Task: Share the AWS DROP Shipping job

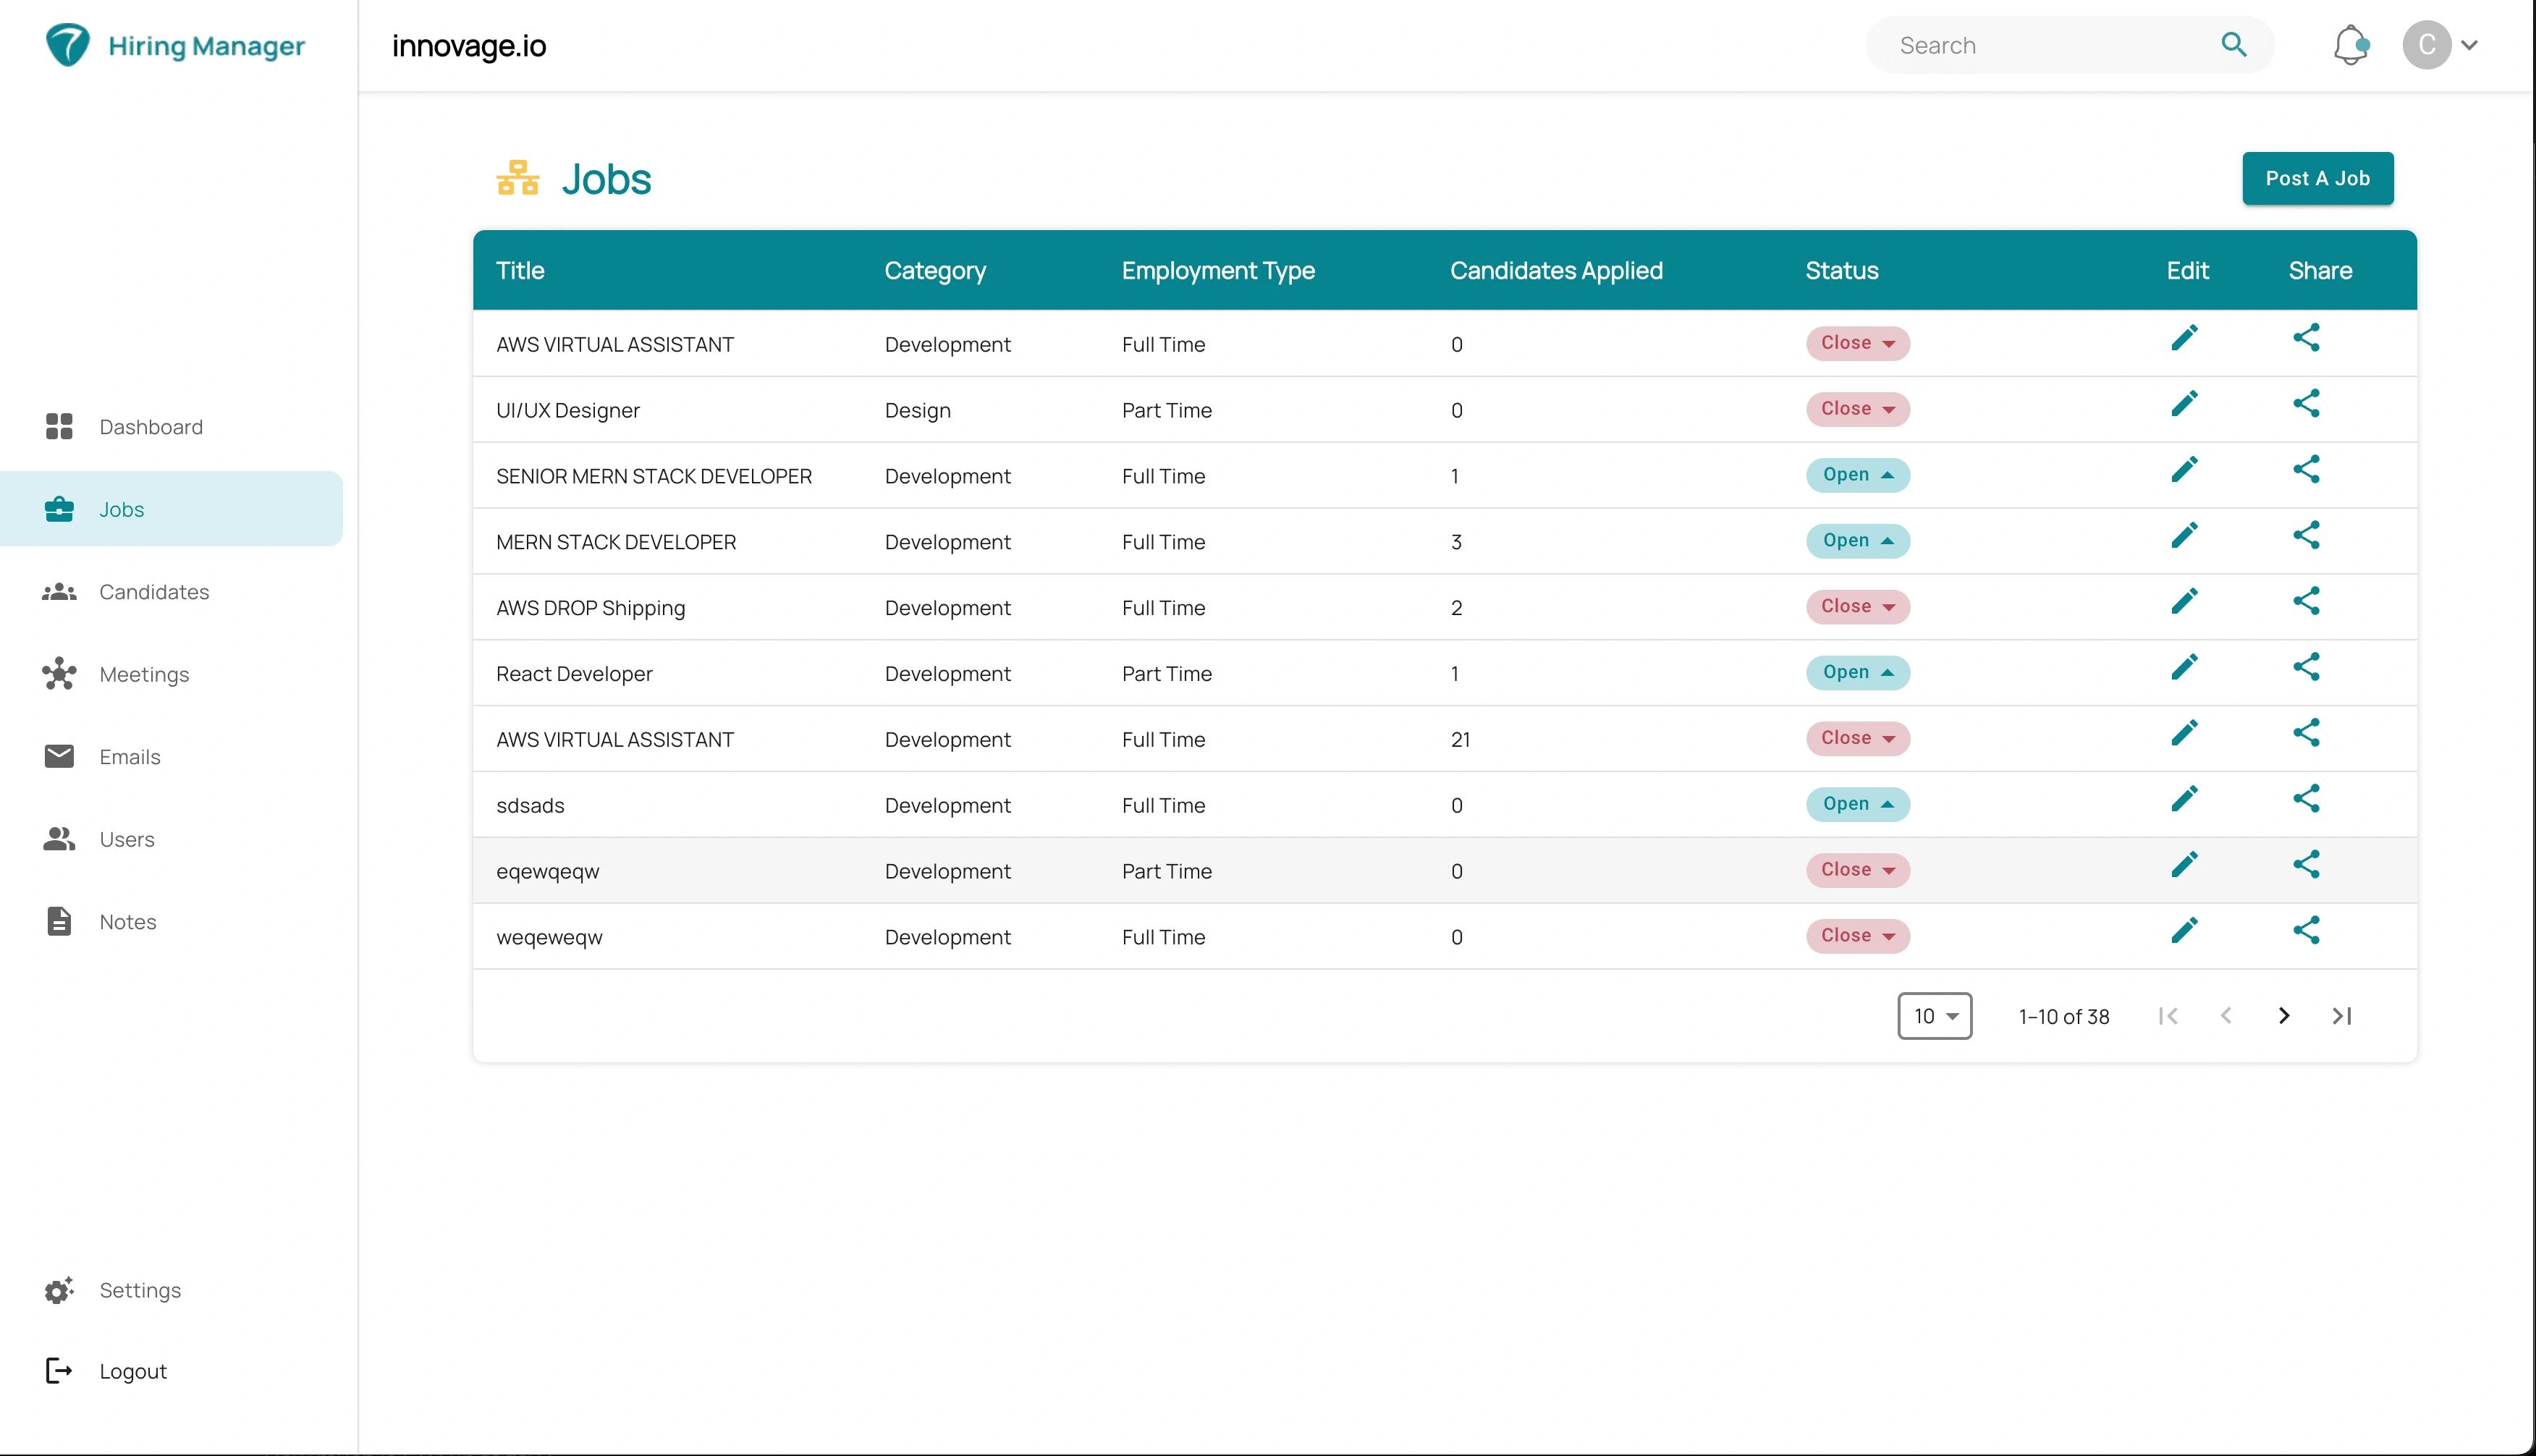Action: pos(2306,602)
